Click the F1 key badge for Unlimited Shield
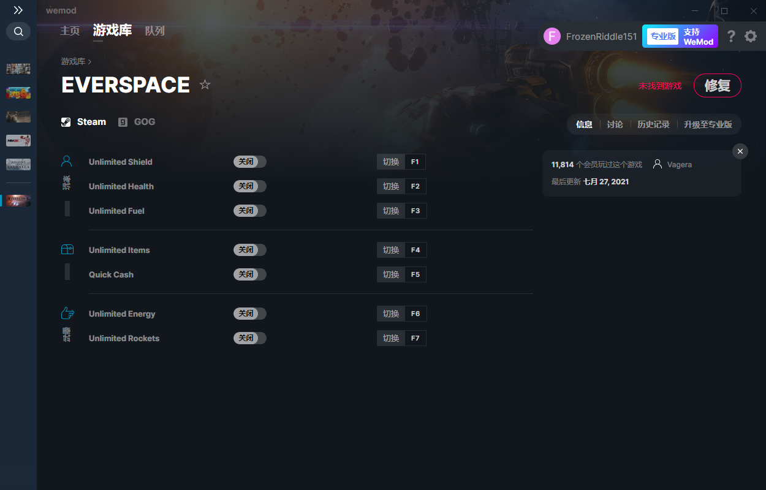 tap(415, 162)
